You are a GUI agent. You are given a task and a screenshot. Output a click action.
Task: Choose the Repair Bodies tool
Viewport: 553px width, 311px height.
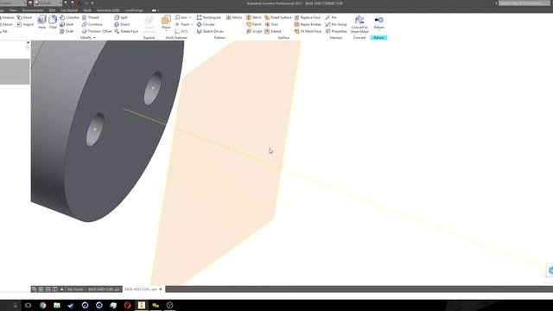pyautogui.click(x=308, y=24)
